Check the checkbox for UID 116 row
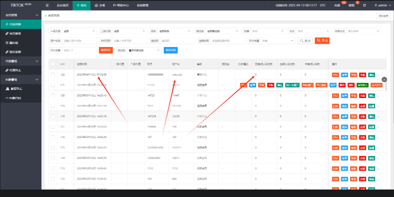Viewport: 394px width, 197px height. point(53,137)
